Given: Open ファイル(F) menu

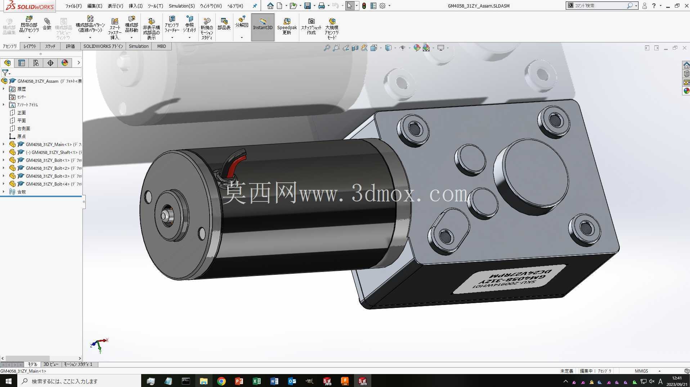Looking at the screenshot, I should point(73,6).
